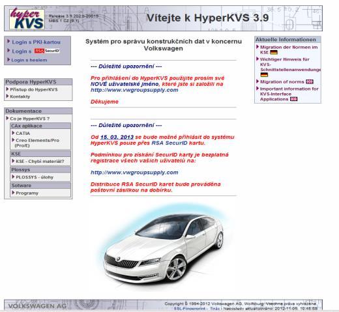Viewport: 339px width, 312px height.
Task: Click the HyperKVS logo in the header
Action: click(x=27, y=19)
